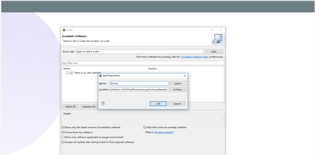Image resolution: width=315 pixels, height=155 pixels.
Task: Click the Eclipse icon in Install title bar
Action: (64, 30)
